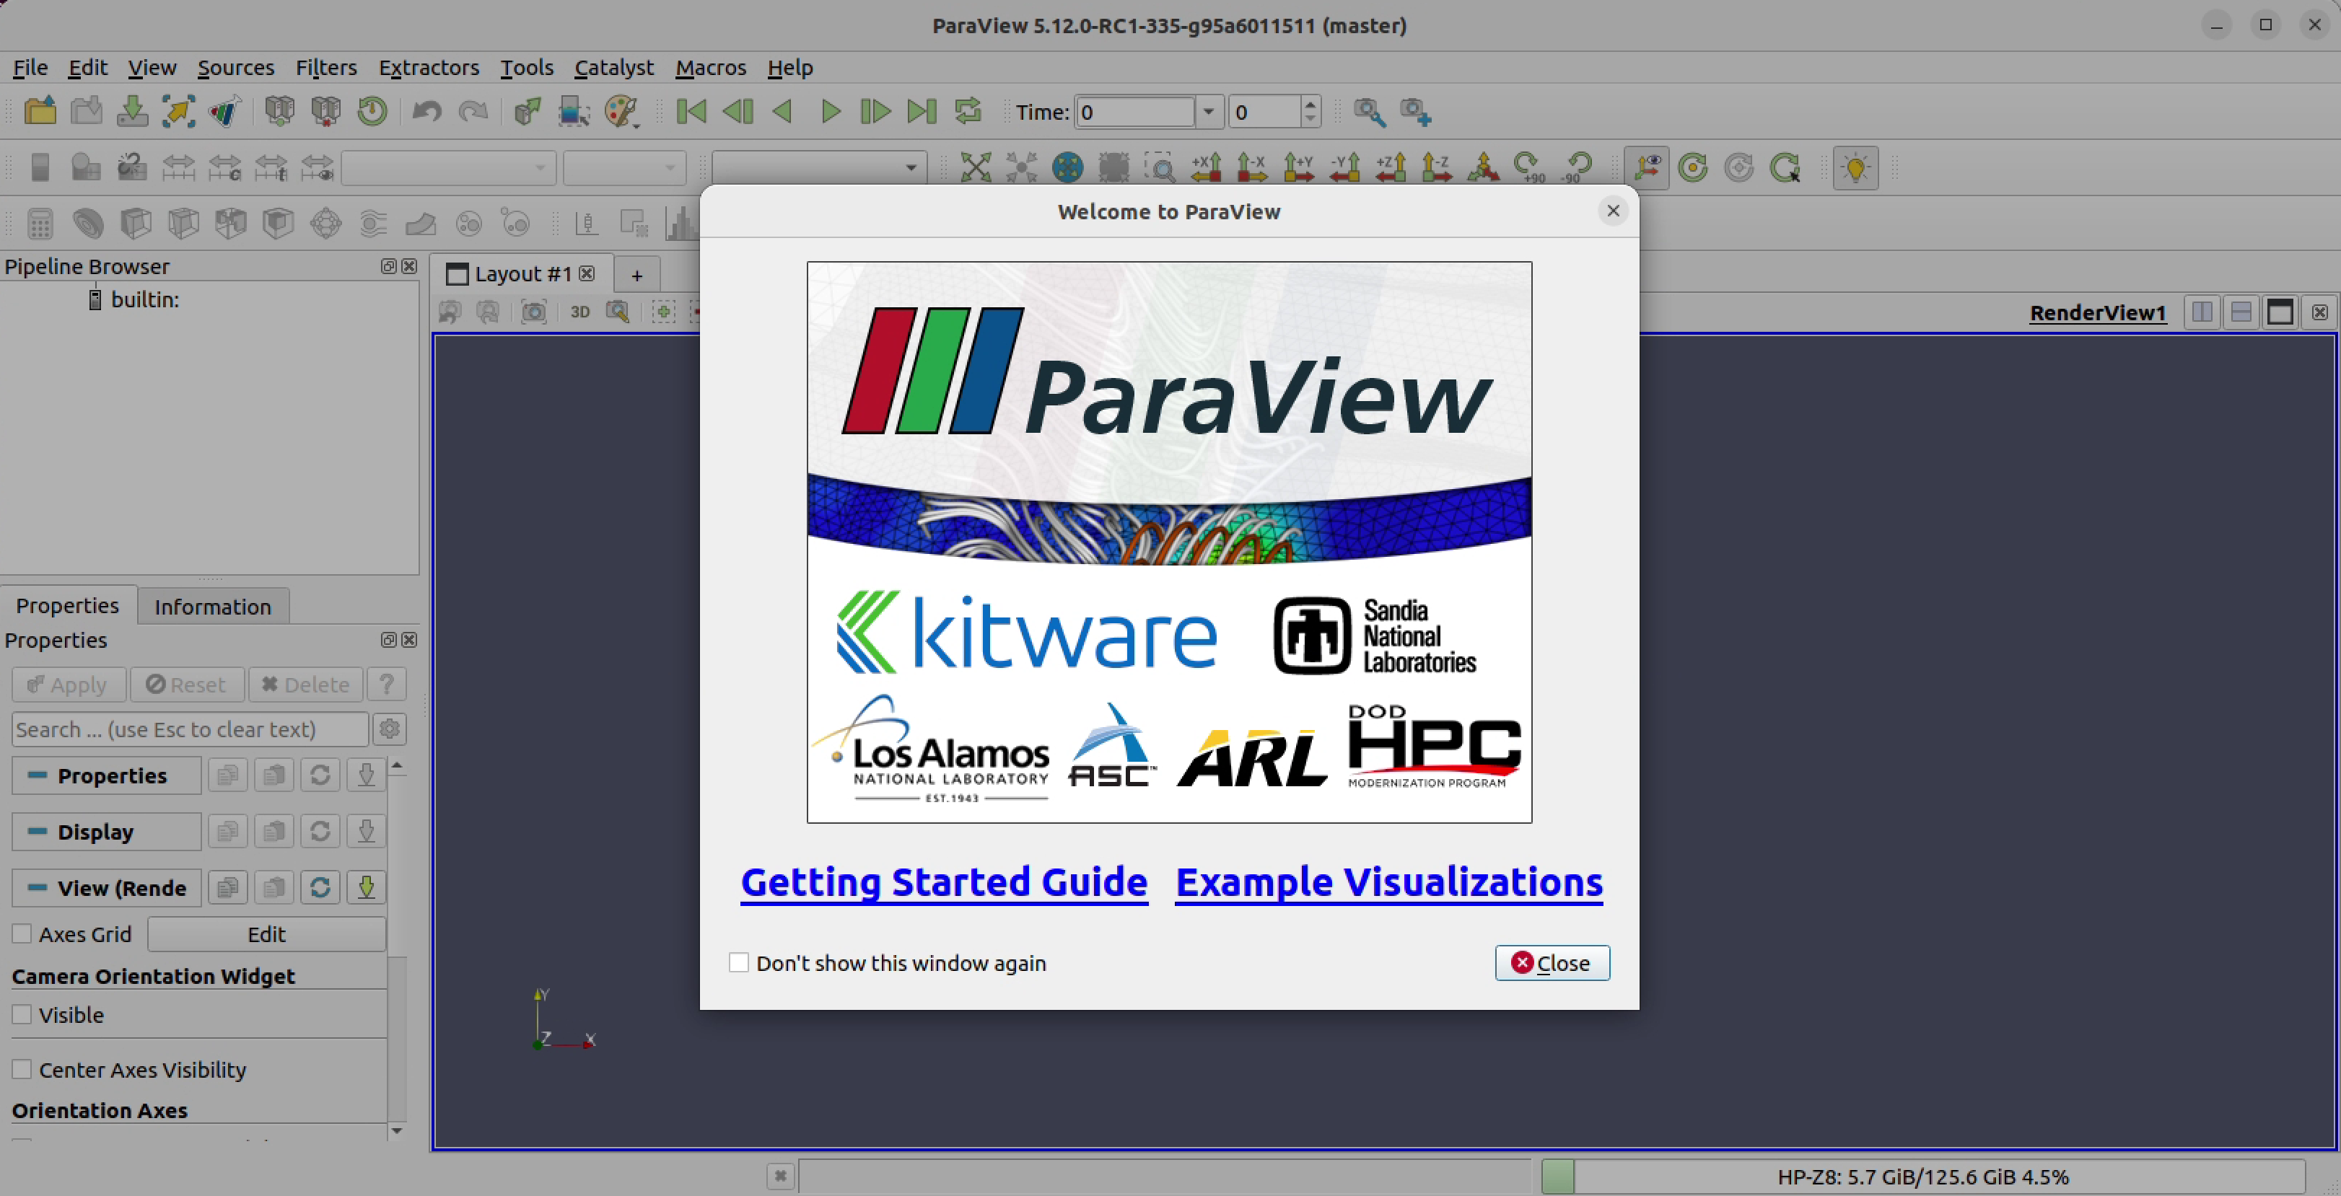Split RenderView1 vertically
Screen dimensions: 2341x1196
click(x=2241, y=312)
